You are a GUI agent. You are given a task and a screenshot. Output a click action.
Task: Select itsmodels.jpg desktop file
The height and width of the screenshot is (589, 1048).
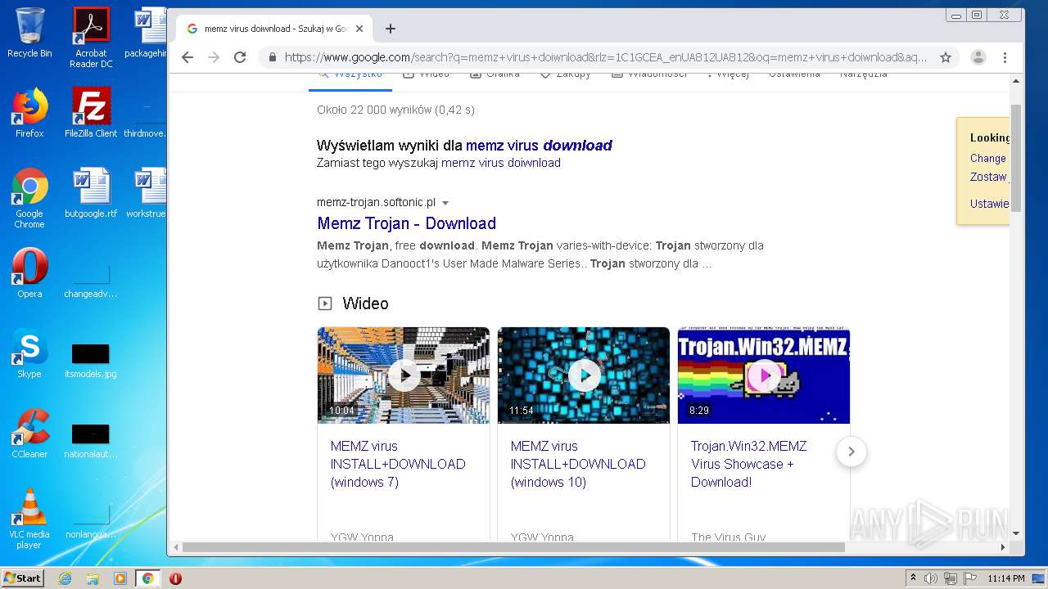(91, 360)
